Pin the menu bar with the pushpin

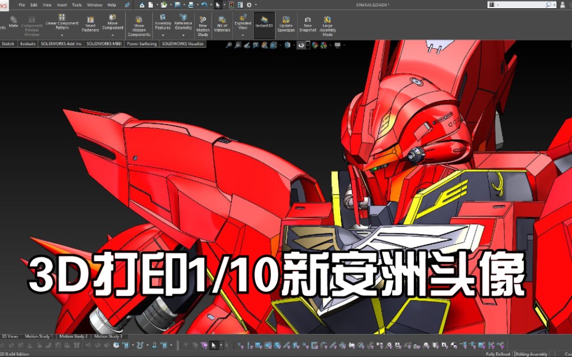pos(127,5)
